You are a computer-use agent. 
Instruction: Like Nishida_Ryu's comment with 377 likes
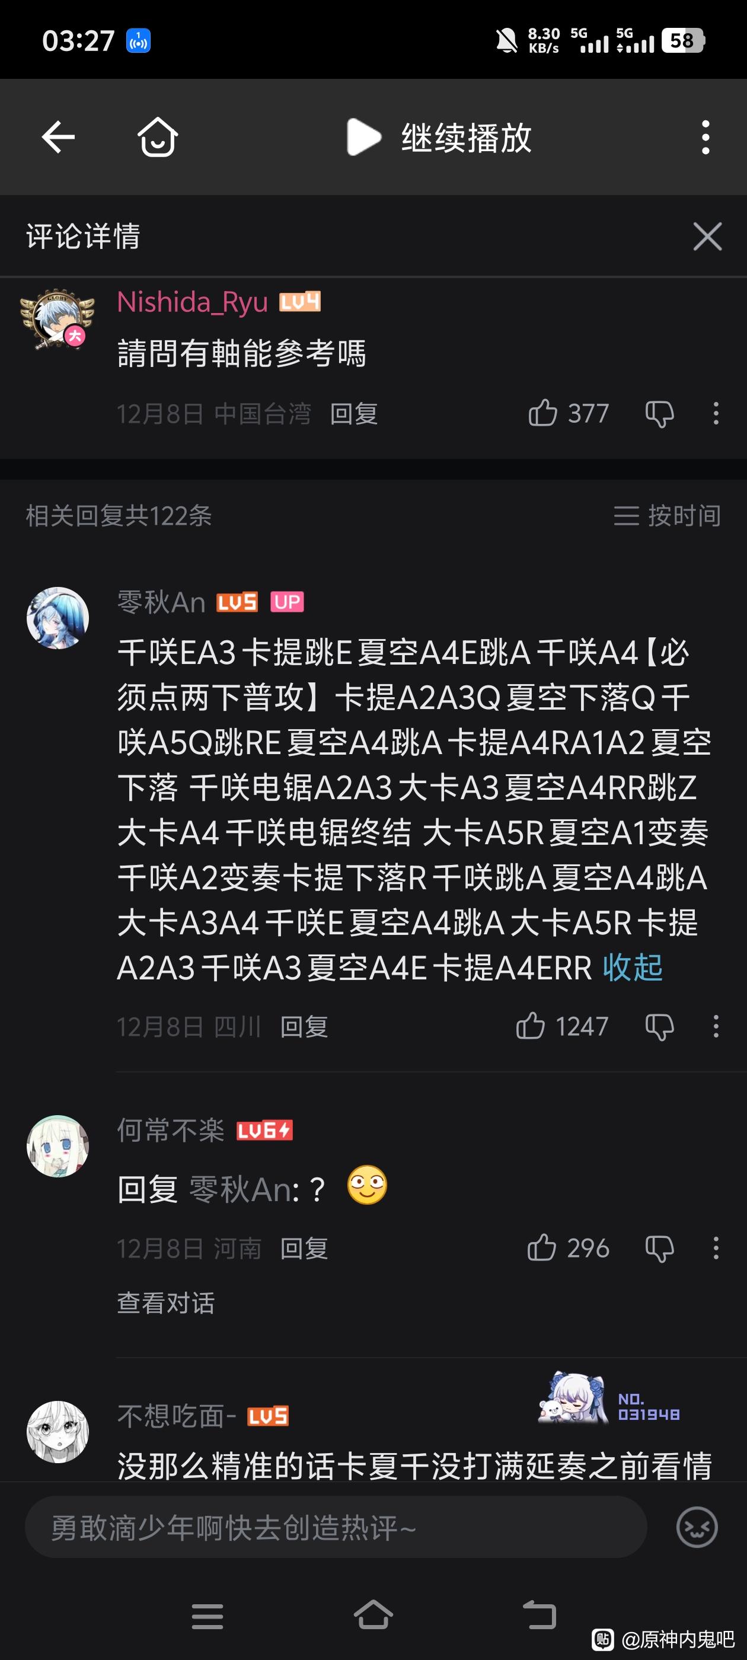[x=569, y=413]
